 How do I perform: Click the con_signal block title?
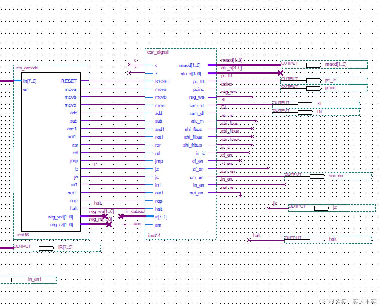coord(158,52)
